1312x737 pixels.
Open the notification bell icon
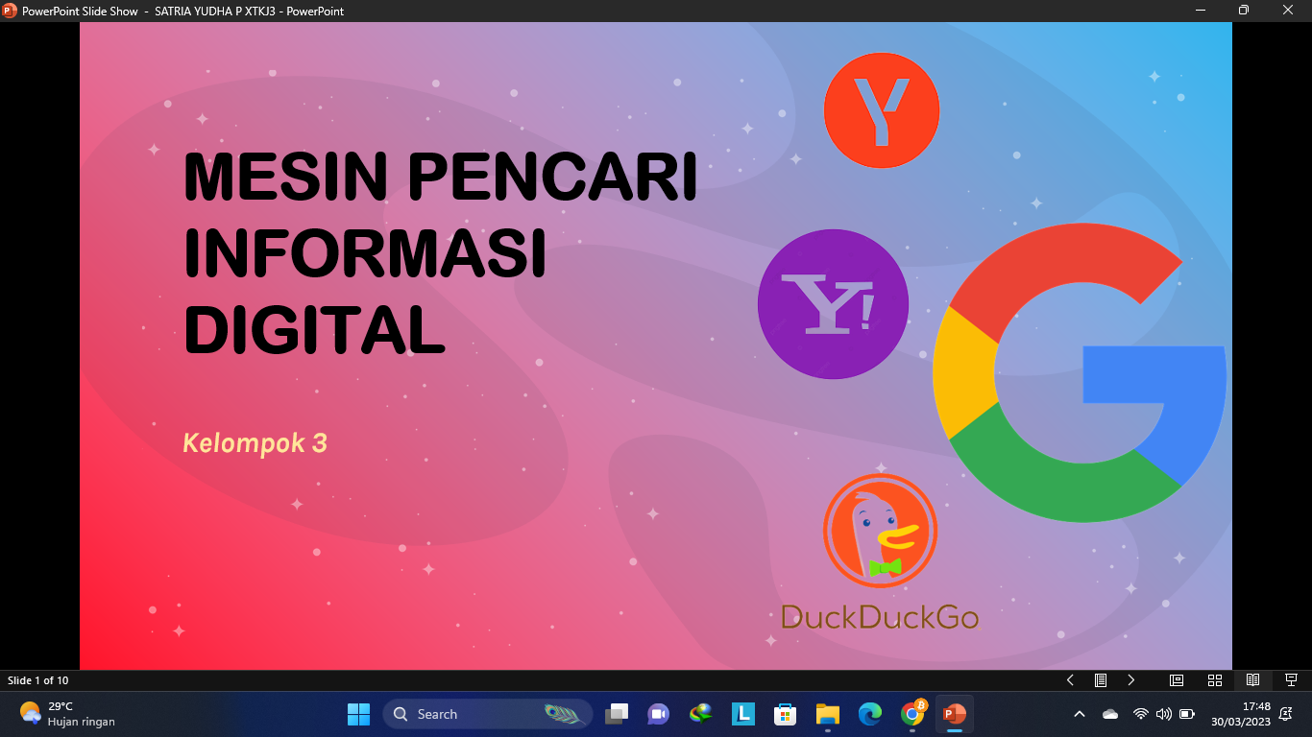tap(1286, 714)
